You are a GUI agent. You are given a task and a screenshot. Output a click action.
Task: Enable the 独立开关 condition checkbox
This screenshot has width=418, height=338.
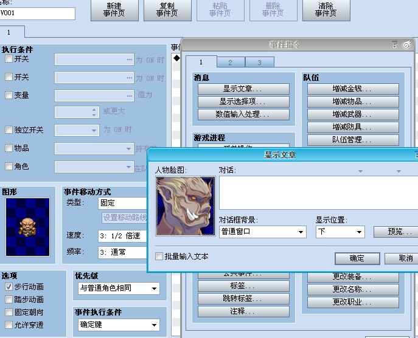click(9, 130)
